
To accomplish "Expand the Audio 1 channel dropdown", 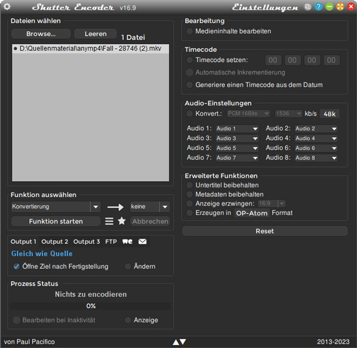I will pos(237,129).
